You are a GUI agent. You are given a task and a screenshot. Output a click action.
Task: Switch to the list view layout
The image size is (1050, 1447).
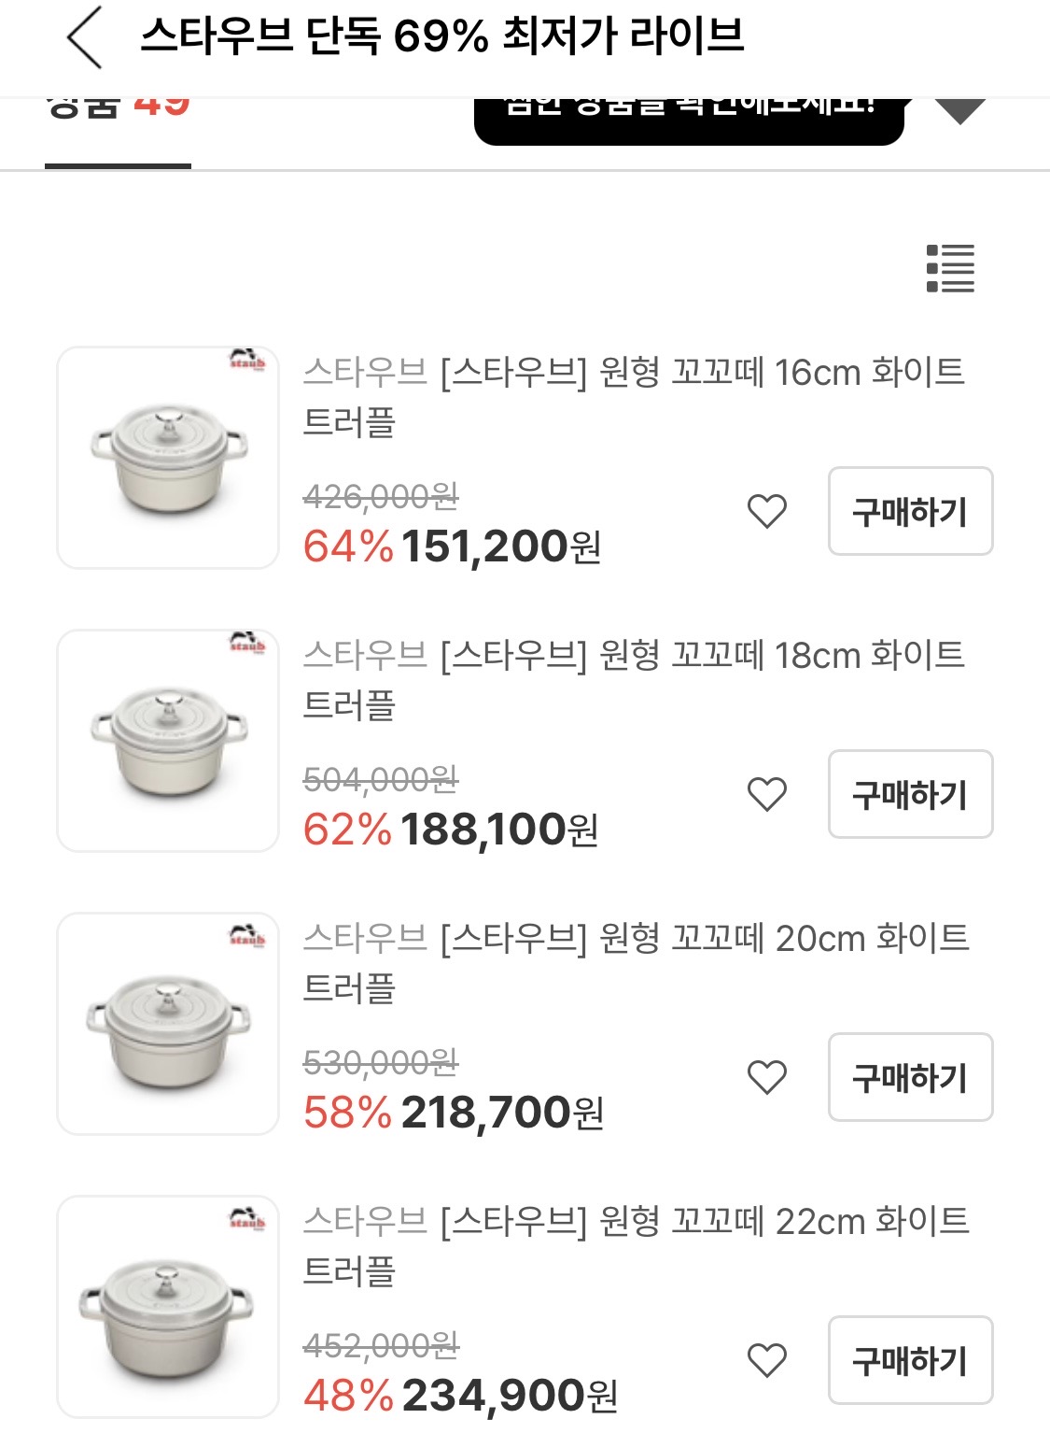point(950,269)
